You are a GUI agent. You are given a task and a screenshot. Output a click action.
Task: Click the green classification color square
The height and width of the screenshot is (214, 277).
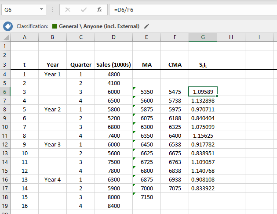point(55,26)
